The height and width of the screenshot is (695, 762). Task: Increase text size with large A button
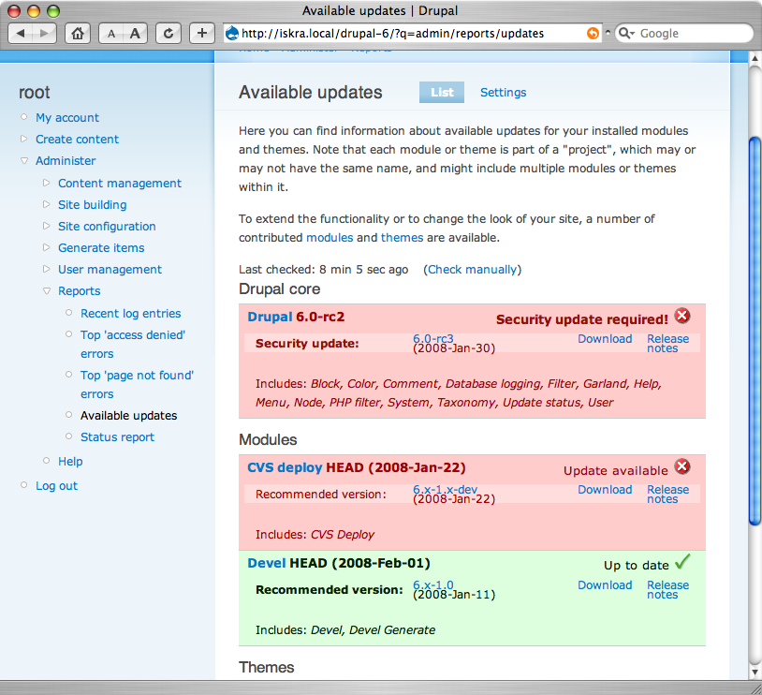click(135, 34)
